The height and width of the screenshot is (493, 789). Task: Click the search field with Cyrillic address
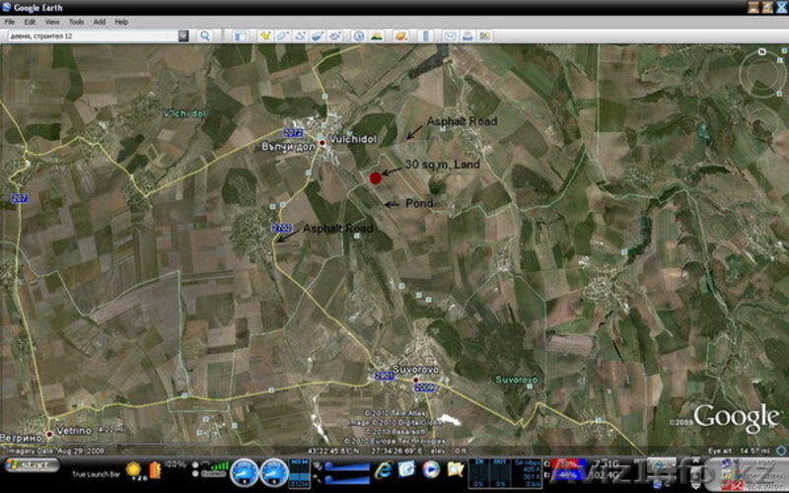coord(93,35)
